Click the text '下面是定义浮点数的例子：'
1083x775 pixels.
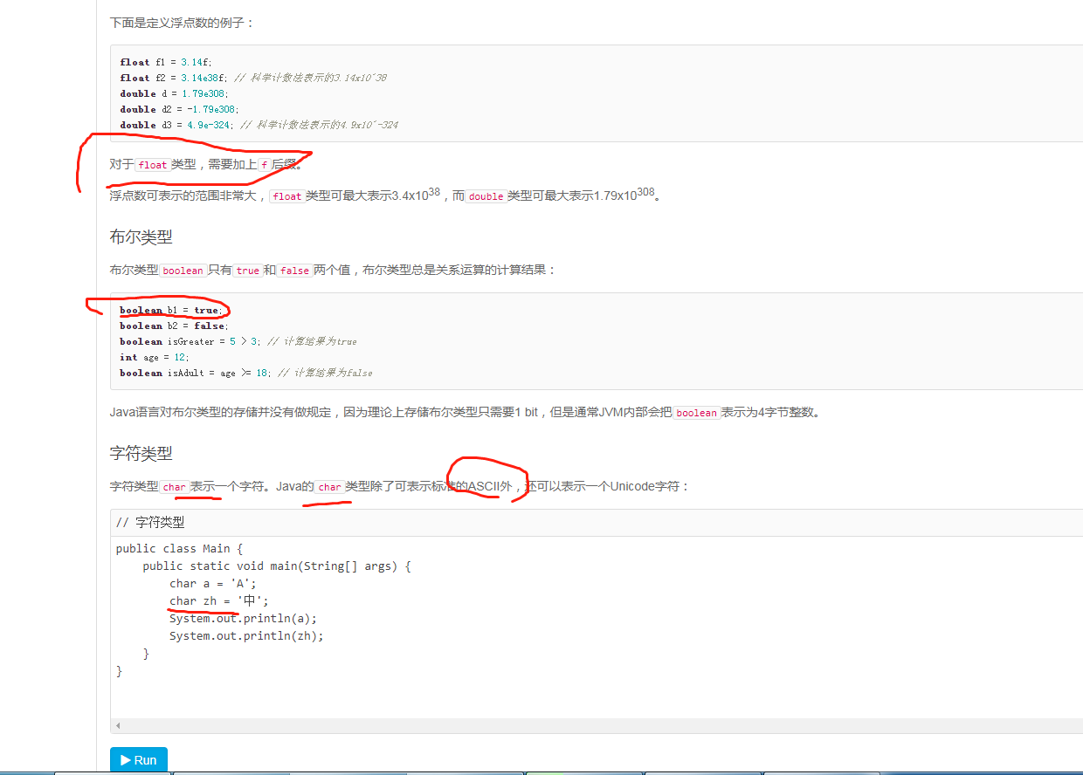pyautogui.click(x=183, y=22)
